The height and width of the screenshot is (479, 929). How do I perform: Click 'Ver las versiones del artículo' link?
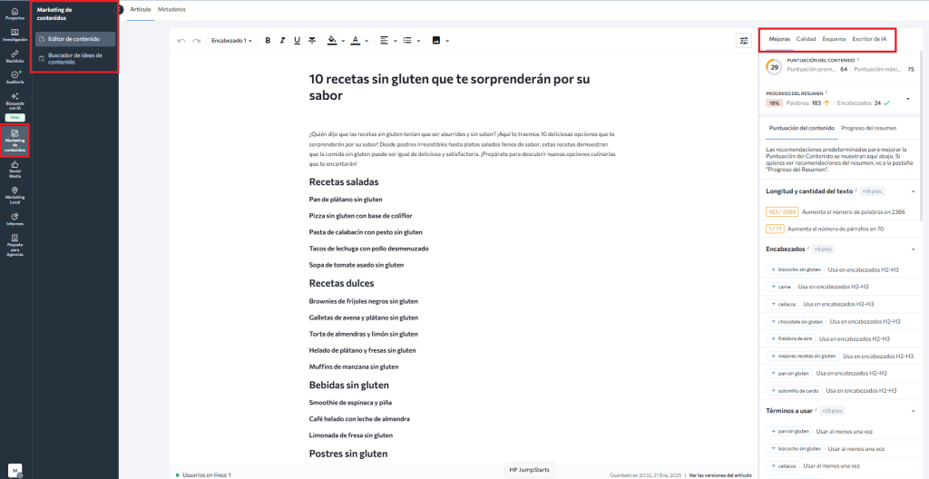click(722, 474)
